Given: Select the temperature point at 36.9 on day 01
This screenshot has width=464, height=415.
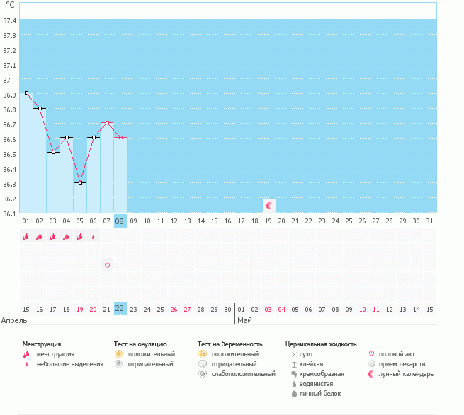Looking at the screenshot, I should [x=26, y=93].
